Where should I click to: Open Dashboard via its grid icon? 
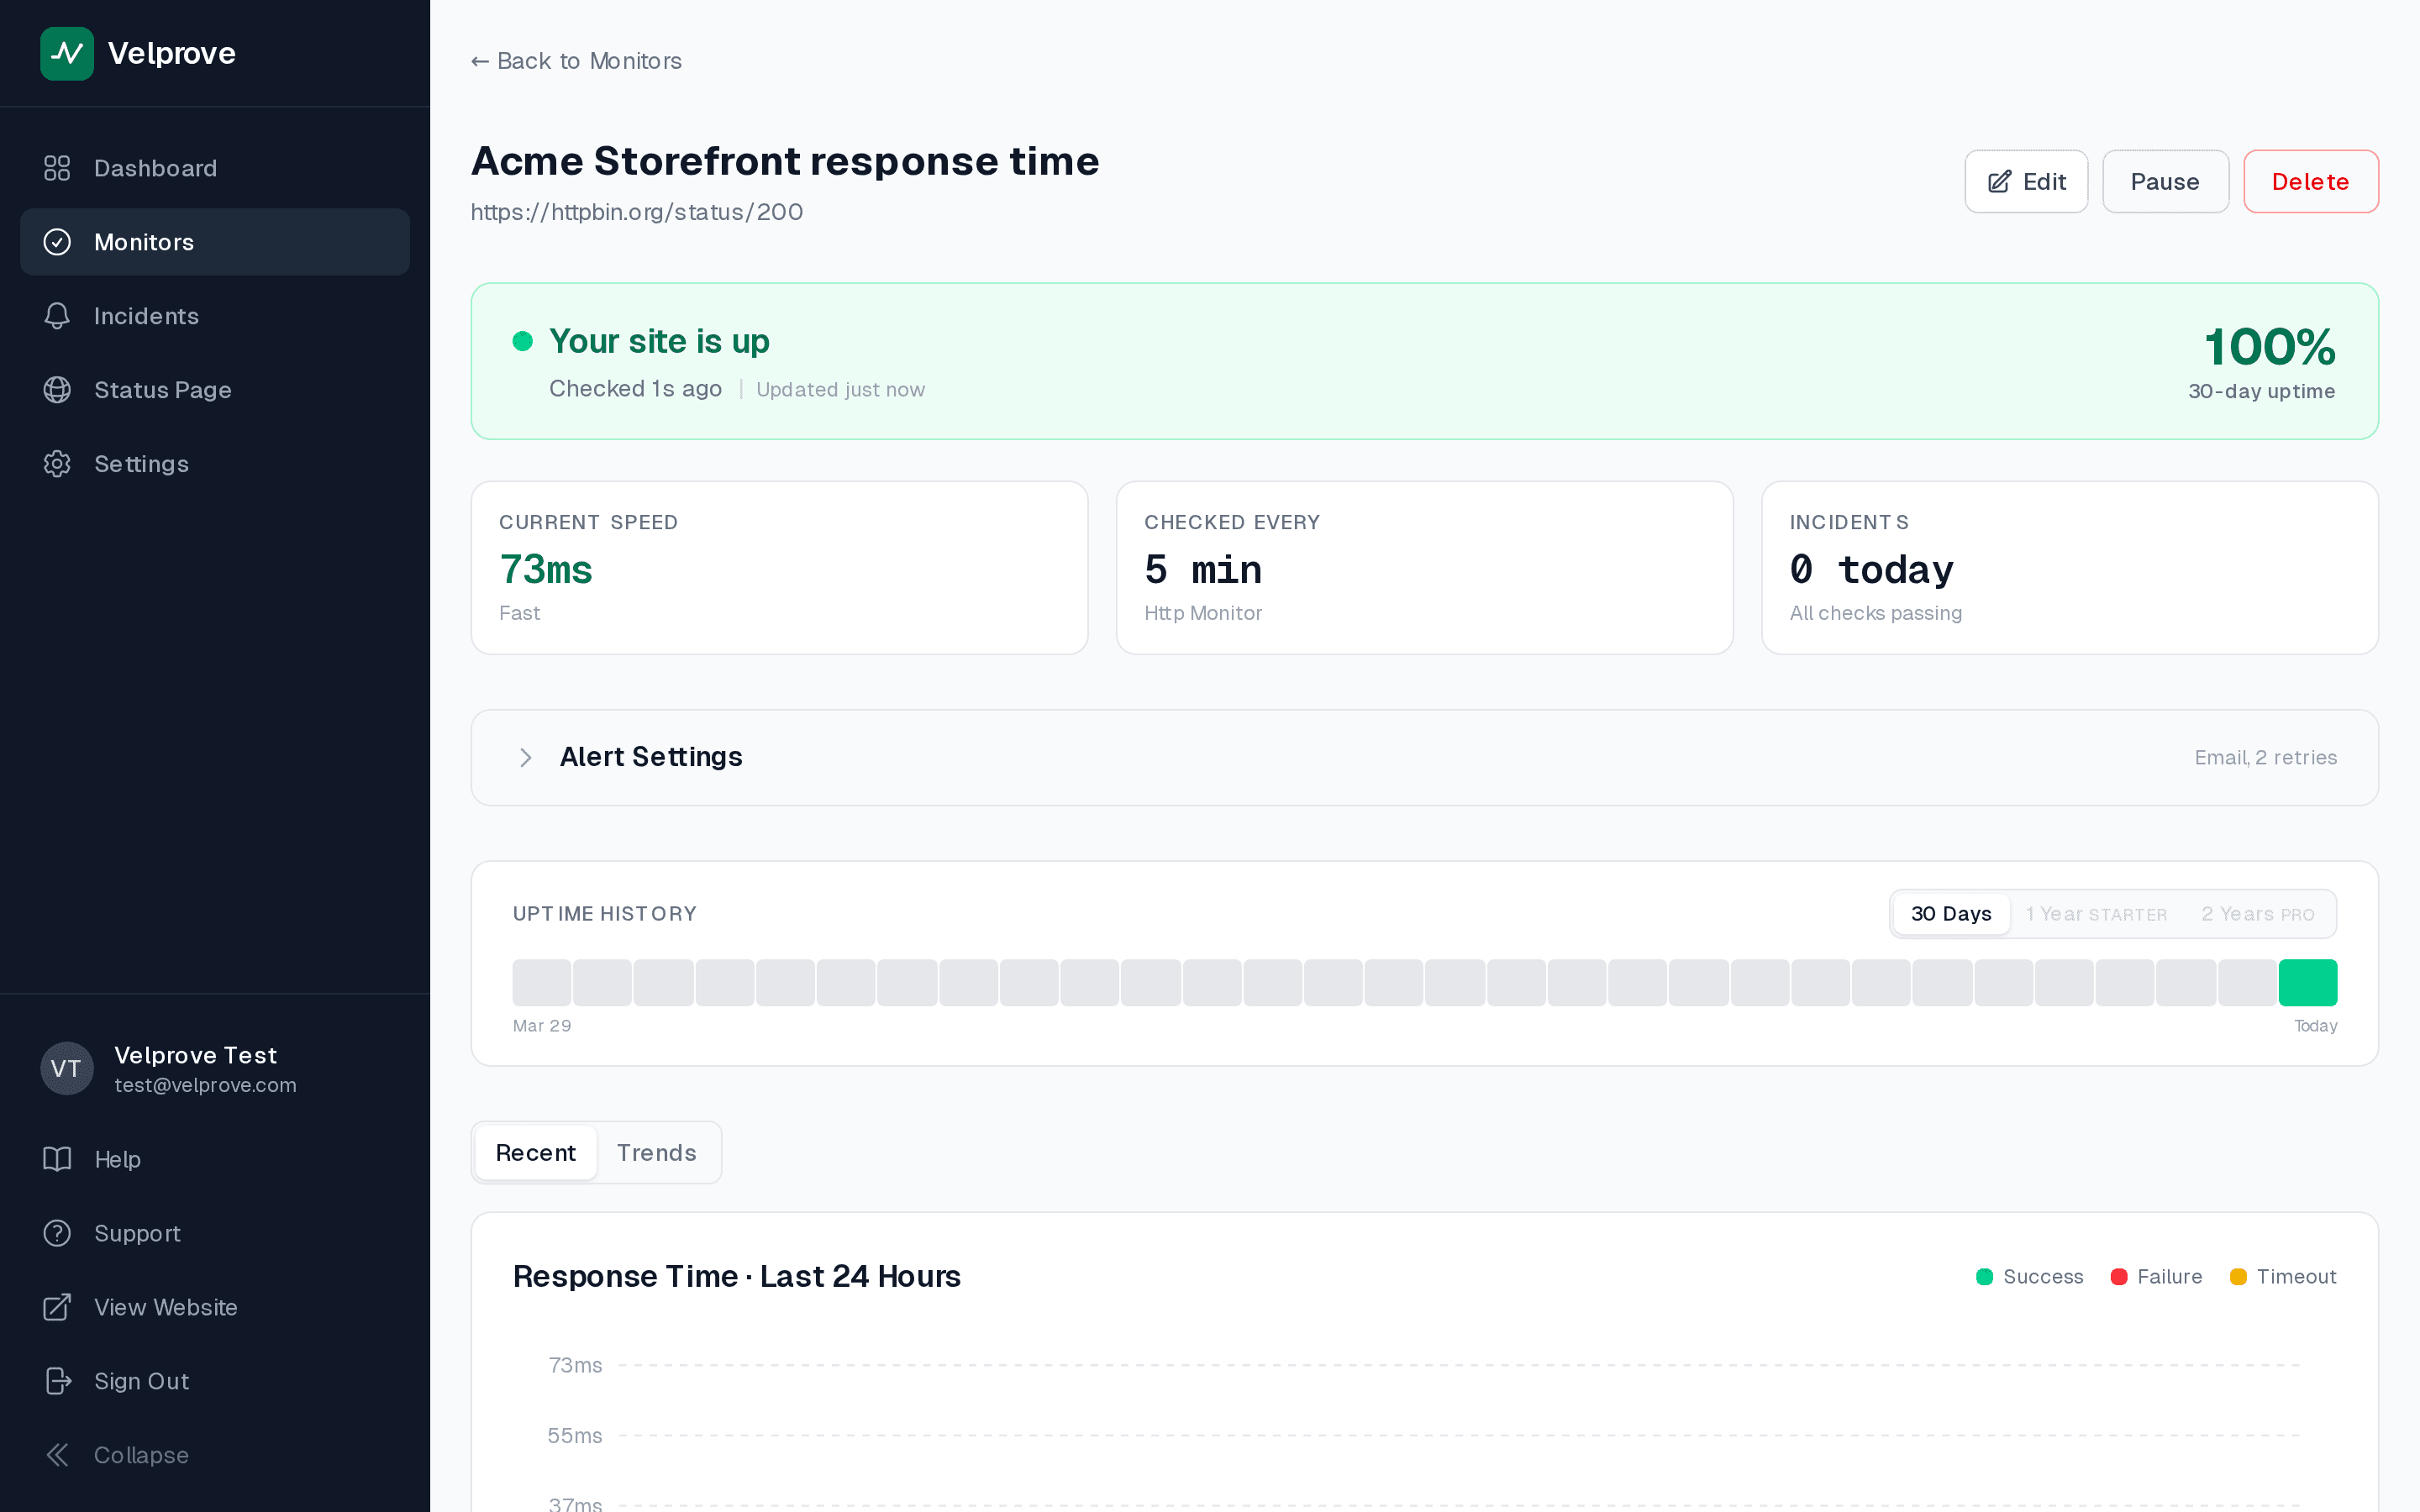click(x=57, y=168)
